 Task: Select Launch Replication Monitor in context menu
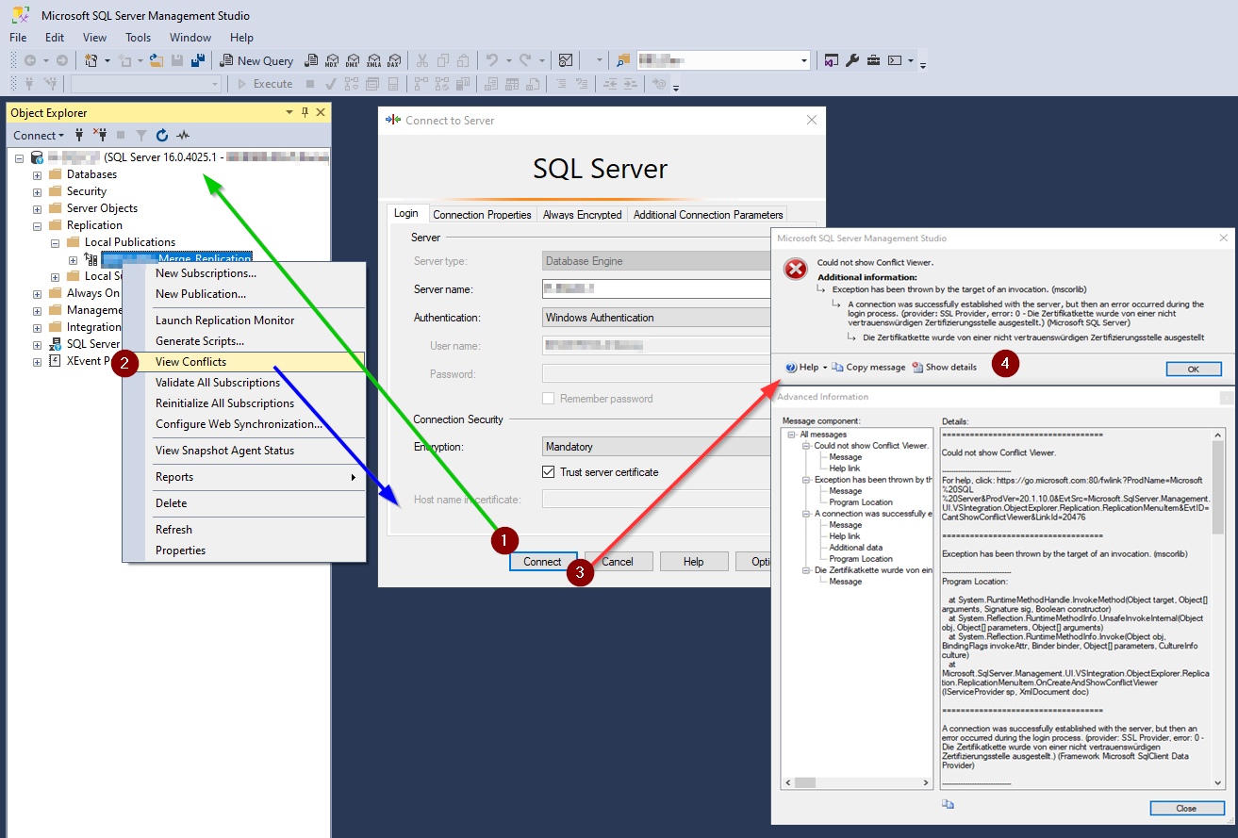[x=243, y=320]
